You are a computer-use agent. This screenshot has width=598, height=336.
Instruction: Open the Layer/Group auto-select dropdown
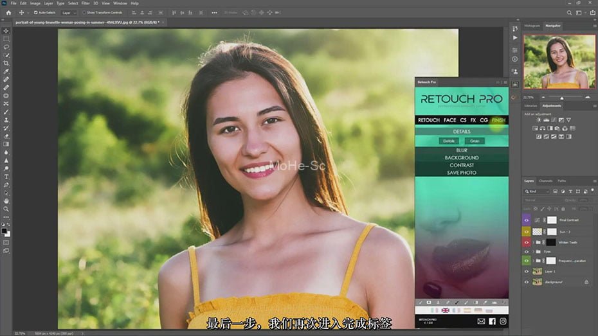[x=68, y=12]
